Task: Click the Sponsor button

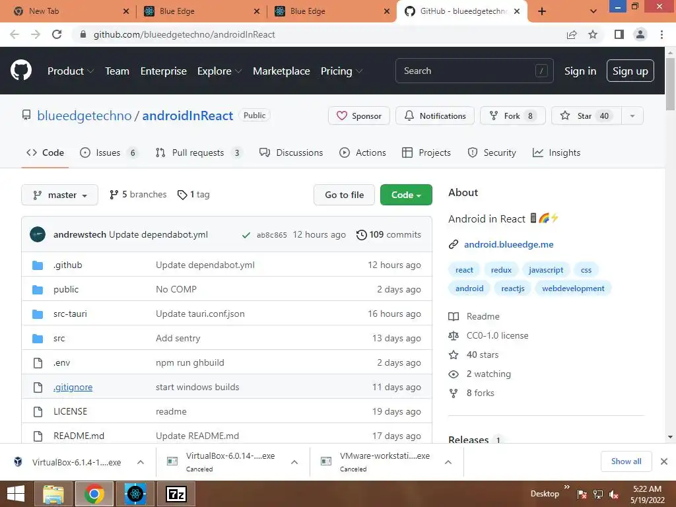Action: [x=358, y=116]
